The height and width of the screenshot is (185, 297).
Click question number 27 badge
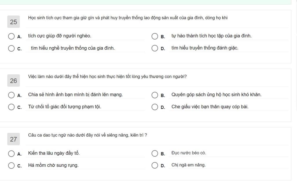point(13,139)
